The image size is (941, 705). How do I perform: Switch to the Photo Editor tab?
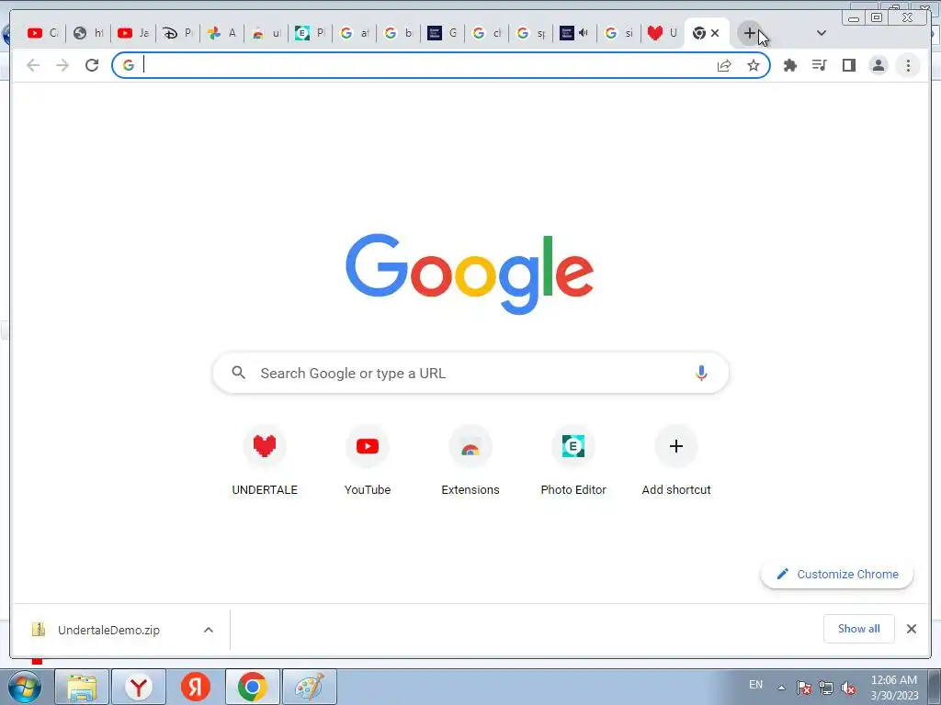pos(311,33)
